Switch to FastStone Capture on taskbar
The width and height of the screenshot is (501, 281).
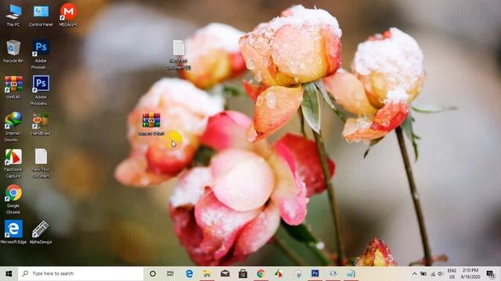[x=279, y=273]
